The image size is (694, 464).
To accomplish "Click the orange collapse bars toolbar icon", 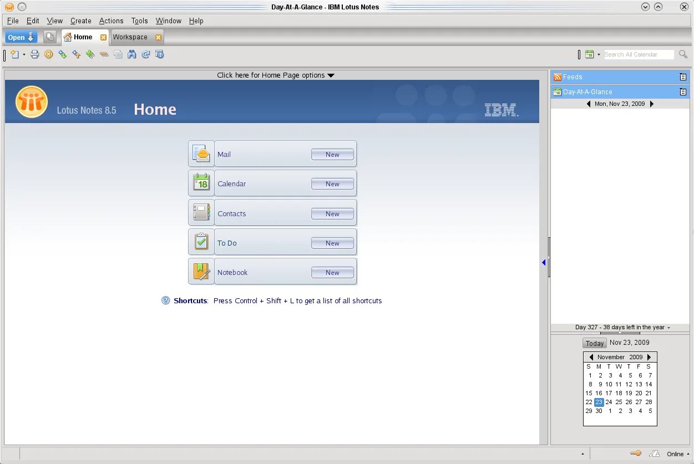I will [x=104, y=54].
